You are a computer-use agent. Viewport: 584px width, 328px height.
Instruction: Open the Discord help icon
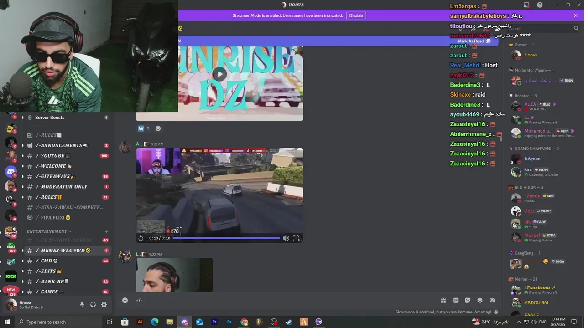pos(540,5)
